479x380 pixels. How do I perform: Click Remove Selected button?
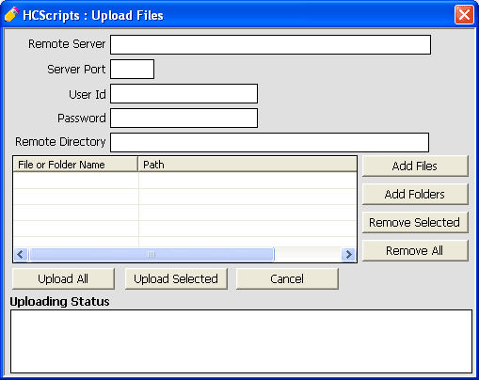tap(415, 222)
